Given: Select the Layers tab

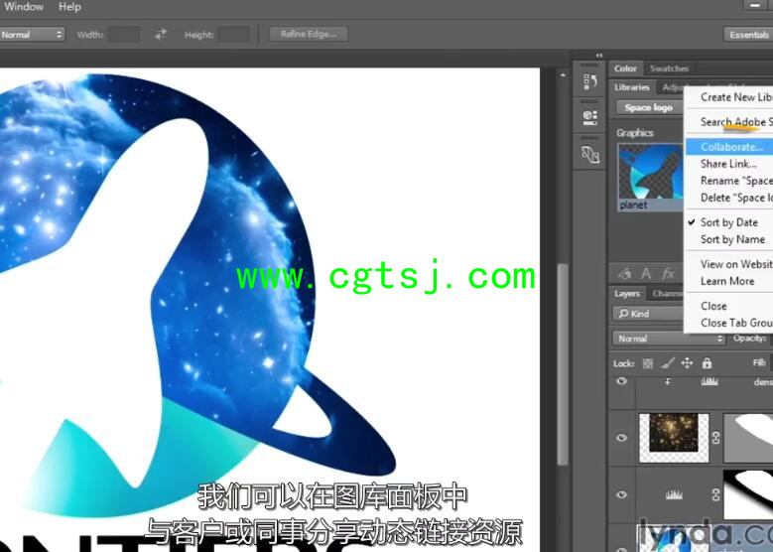Looking at the screenshot, I should [x=627, y=294].
